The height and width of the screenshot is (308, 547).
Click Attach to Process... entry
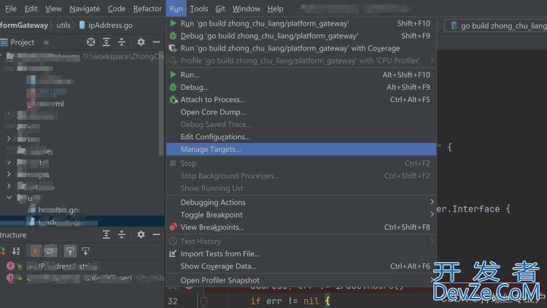pyautogui.click(x=212, y=99)
